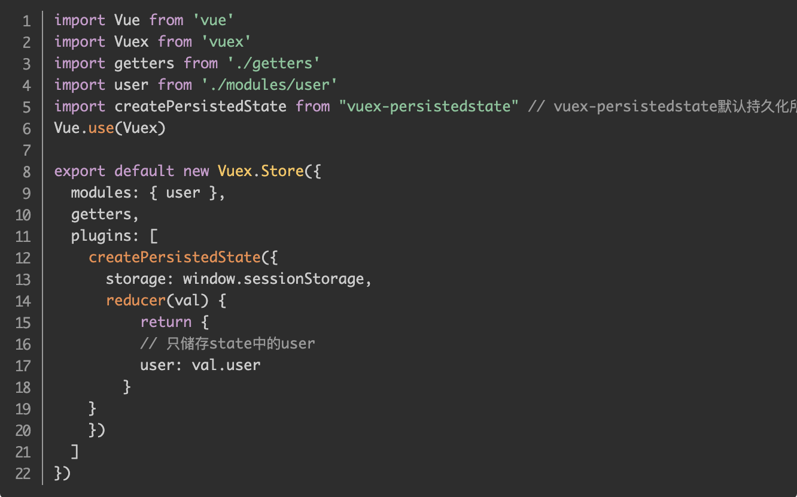Viewport: 797px width, 497px height.
Task: Click 'val.user' on line 17
Action: [x=226, y=365]
